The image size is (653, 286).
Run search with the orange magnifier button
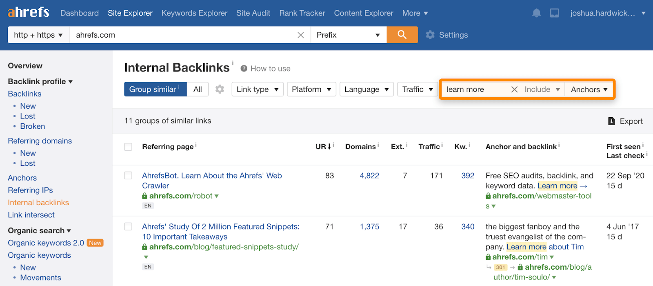pyautogui.click(x=402, y=35)
